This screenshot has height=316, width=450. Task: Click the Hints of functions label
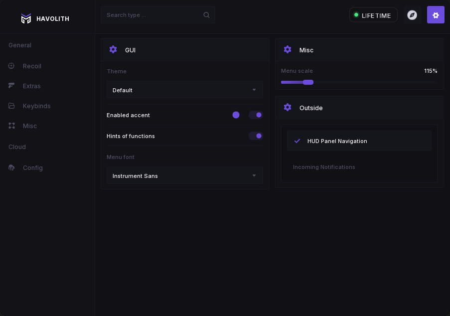click(131, 136)
